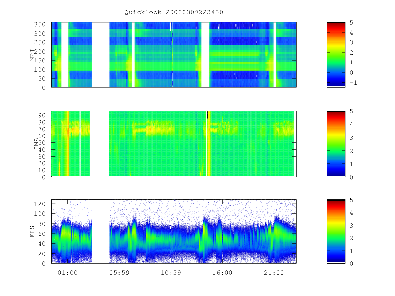Click the 10:59 time axis label
The image size is (395, 296).
tap(171, 273)
